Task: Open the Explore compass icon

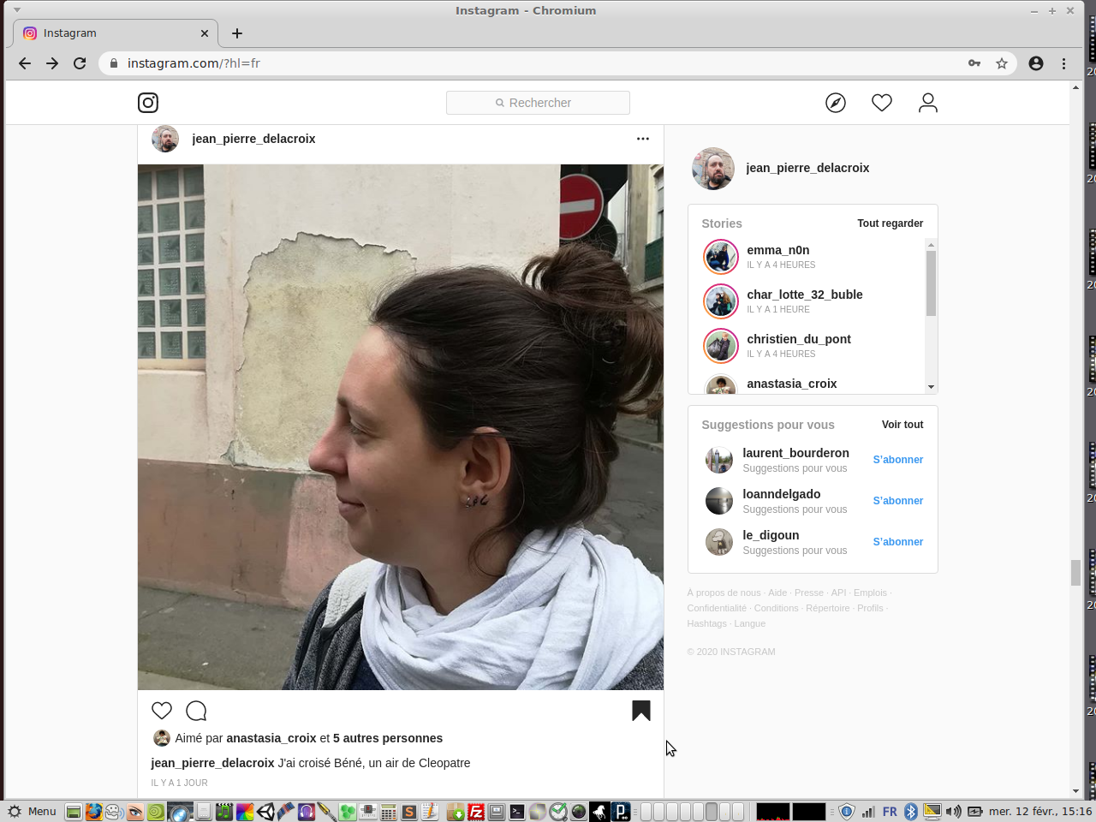Action: pyautogui.click(x=836, y=103)
